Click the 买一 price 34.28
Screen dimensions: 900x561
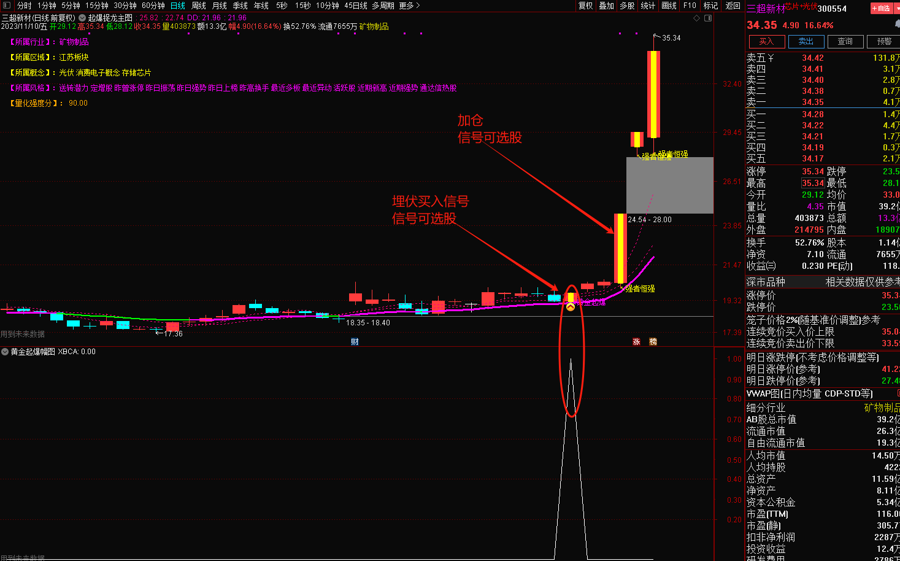tap(813, 115)
